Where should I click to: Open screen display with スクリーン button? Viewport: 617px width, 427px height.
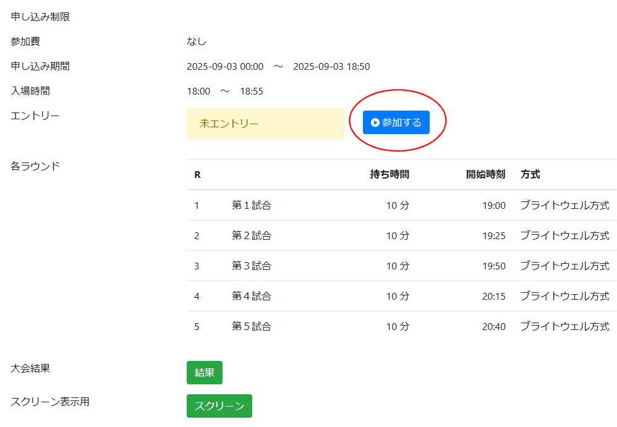pos(219,406)
